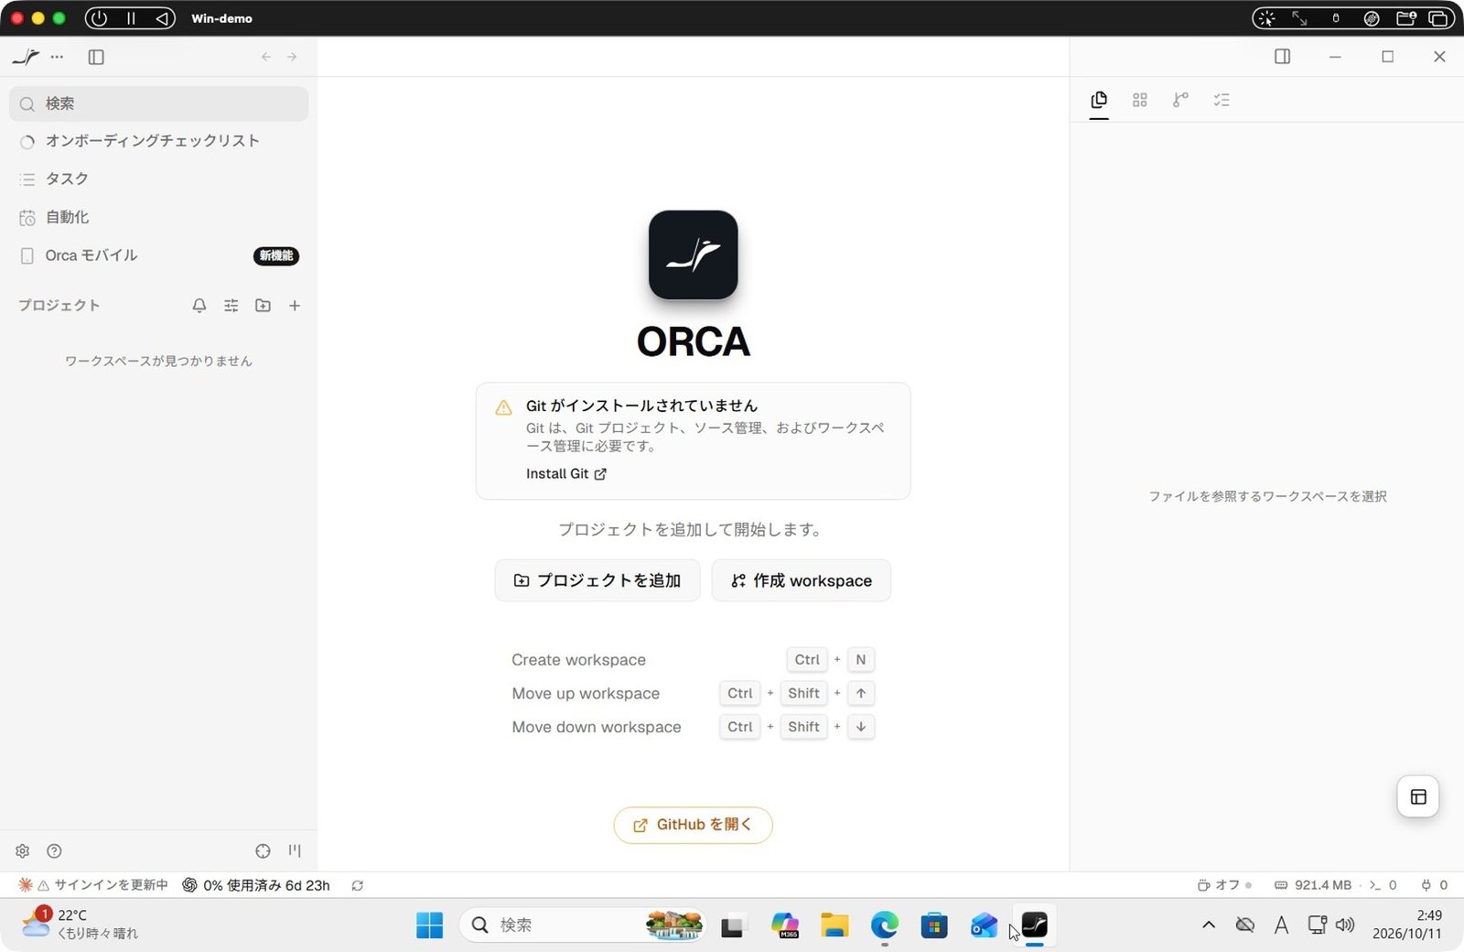The image size is (1464, 952).
Task: Click the 0% 使用済み 6d 23h usage indicator
Action: click(256, 885)
